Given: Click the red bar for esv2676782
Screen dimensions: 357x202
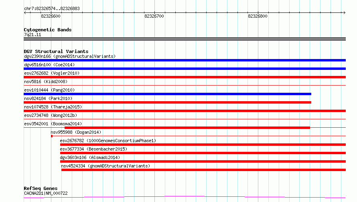Looking at the screenshot, I should tap(203, 145).
